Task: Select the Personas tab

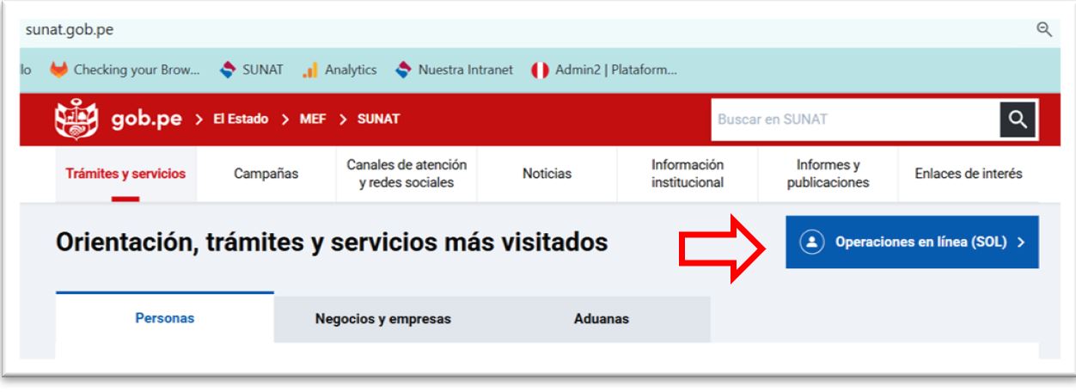Action: click(x=165, y=318)
